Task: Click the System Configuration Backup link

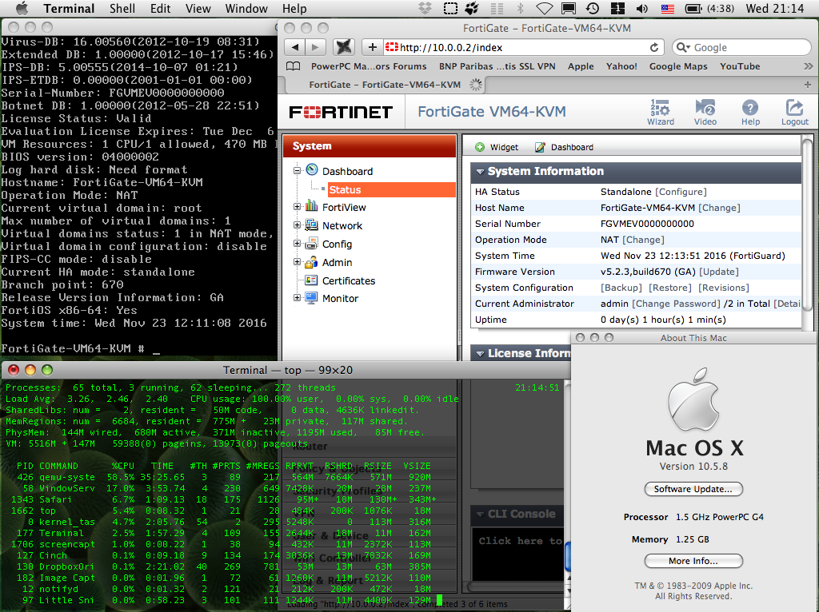Action: 621,288
